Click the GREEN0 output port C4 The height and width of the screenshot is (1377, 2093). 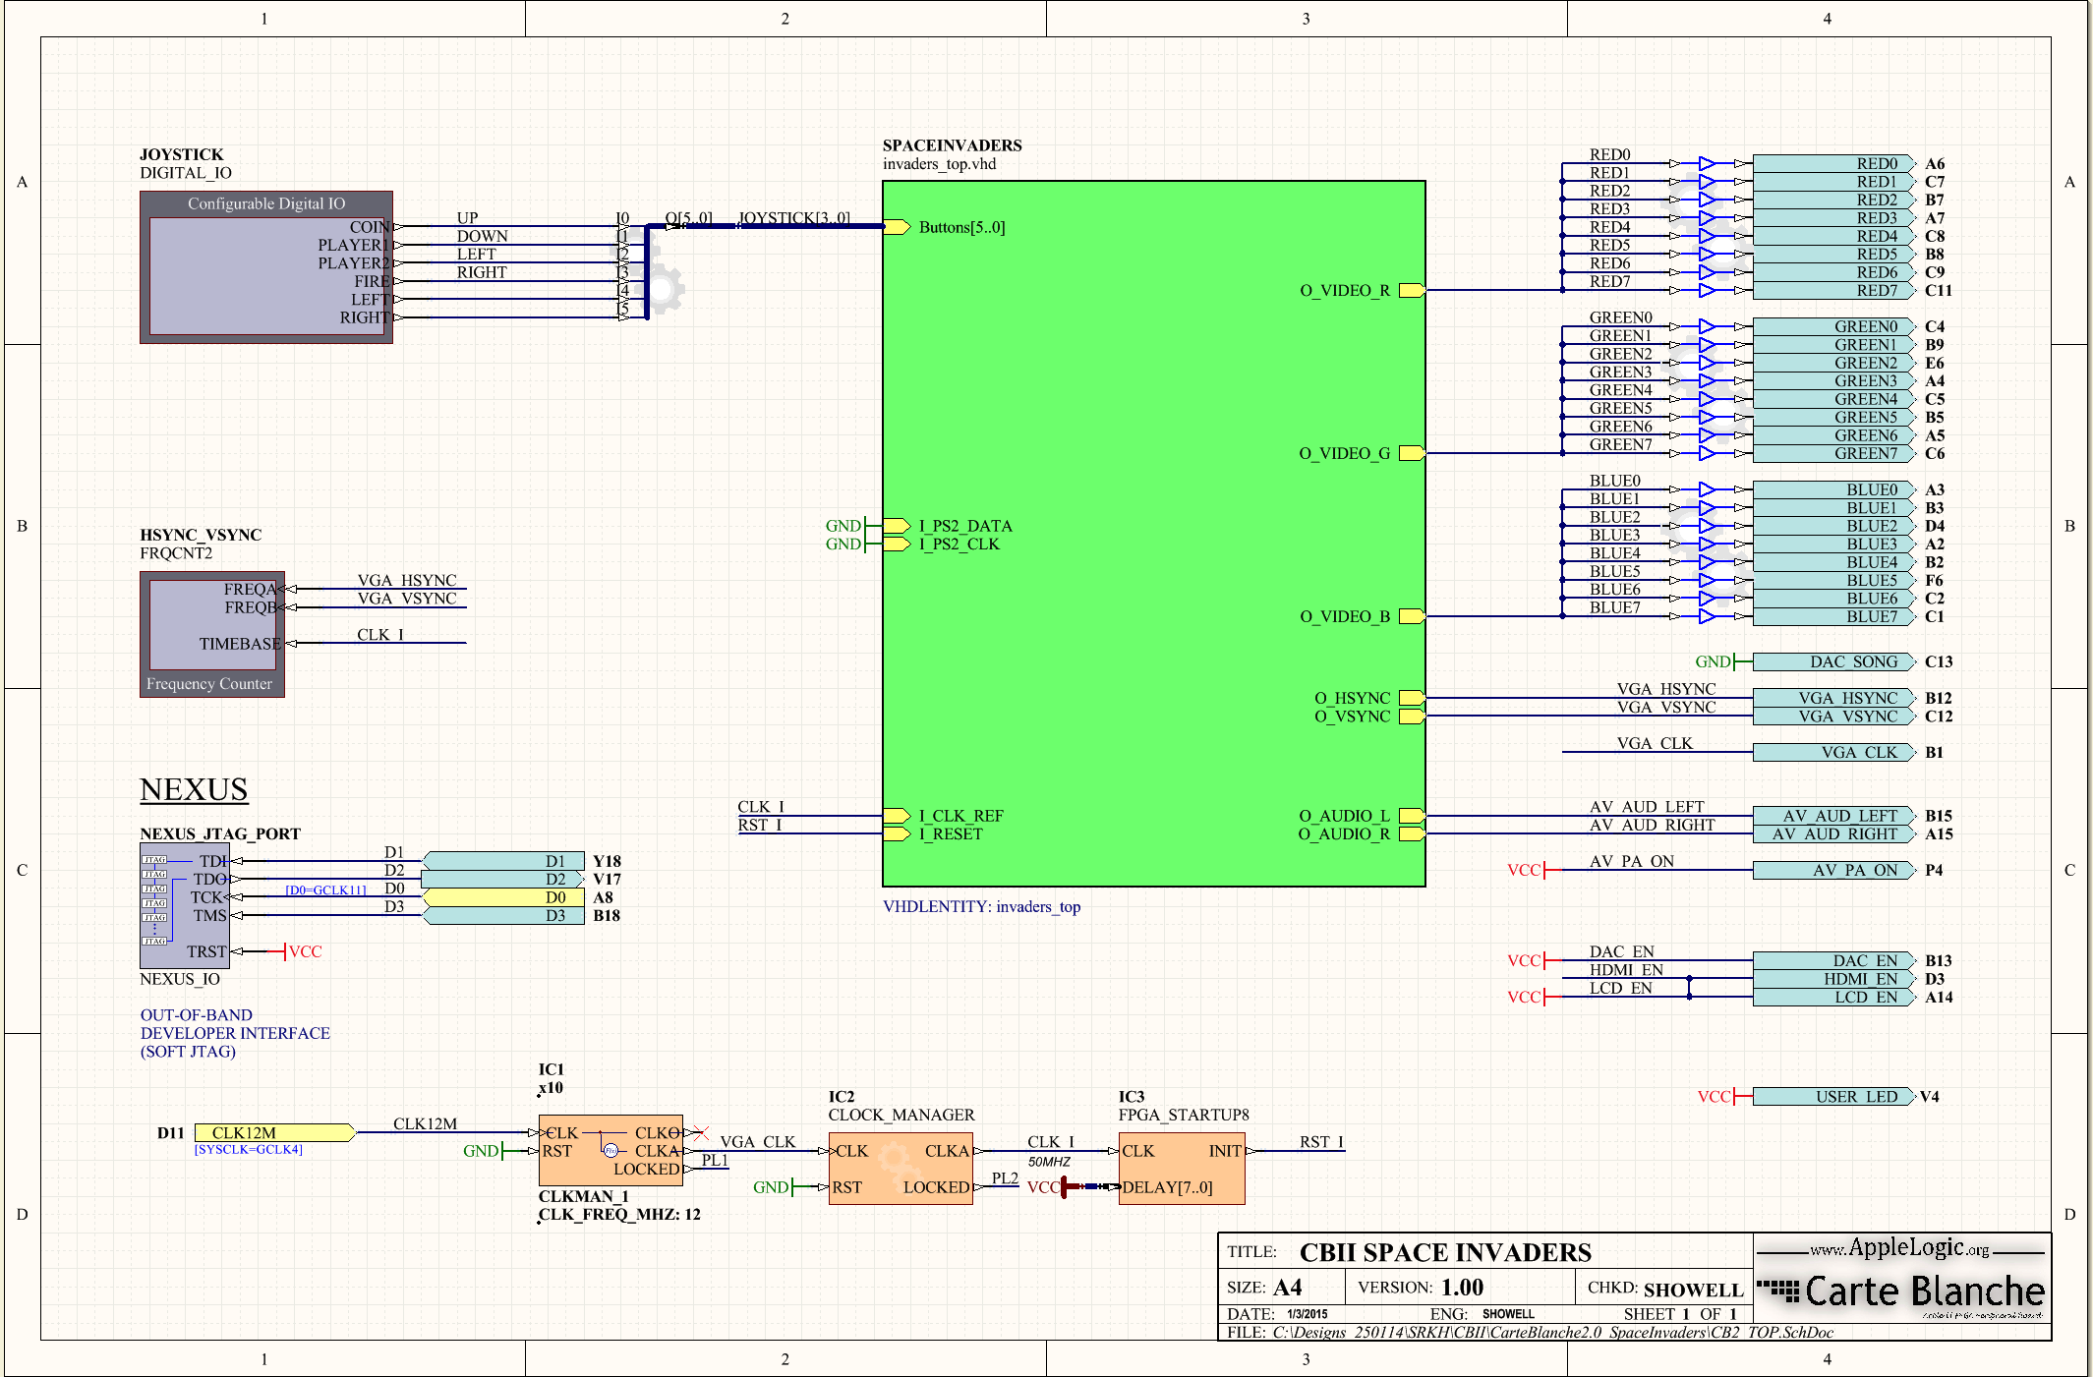[1834, 326]
